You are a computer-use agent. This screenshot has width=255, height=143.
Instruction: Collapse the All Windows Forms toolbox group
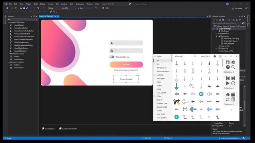click(9, 54)
